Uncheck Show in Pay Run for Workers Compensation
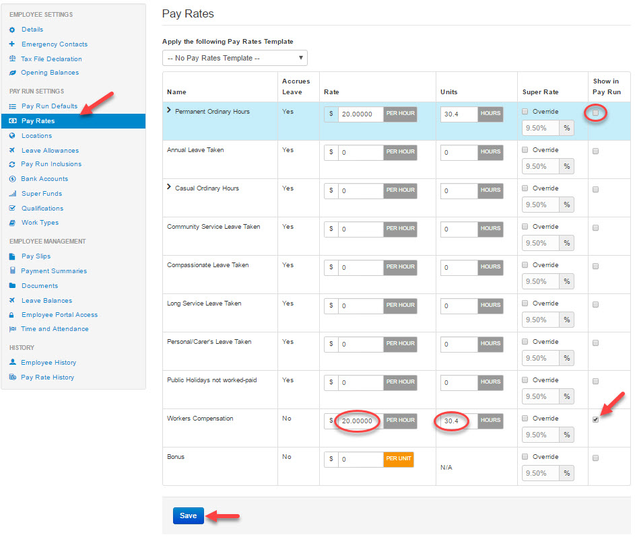The width and height of the screenshot is (635, 537). point(595,420)
